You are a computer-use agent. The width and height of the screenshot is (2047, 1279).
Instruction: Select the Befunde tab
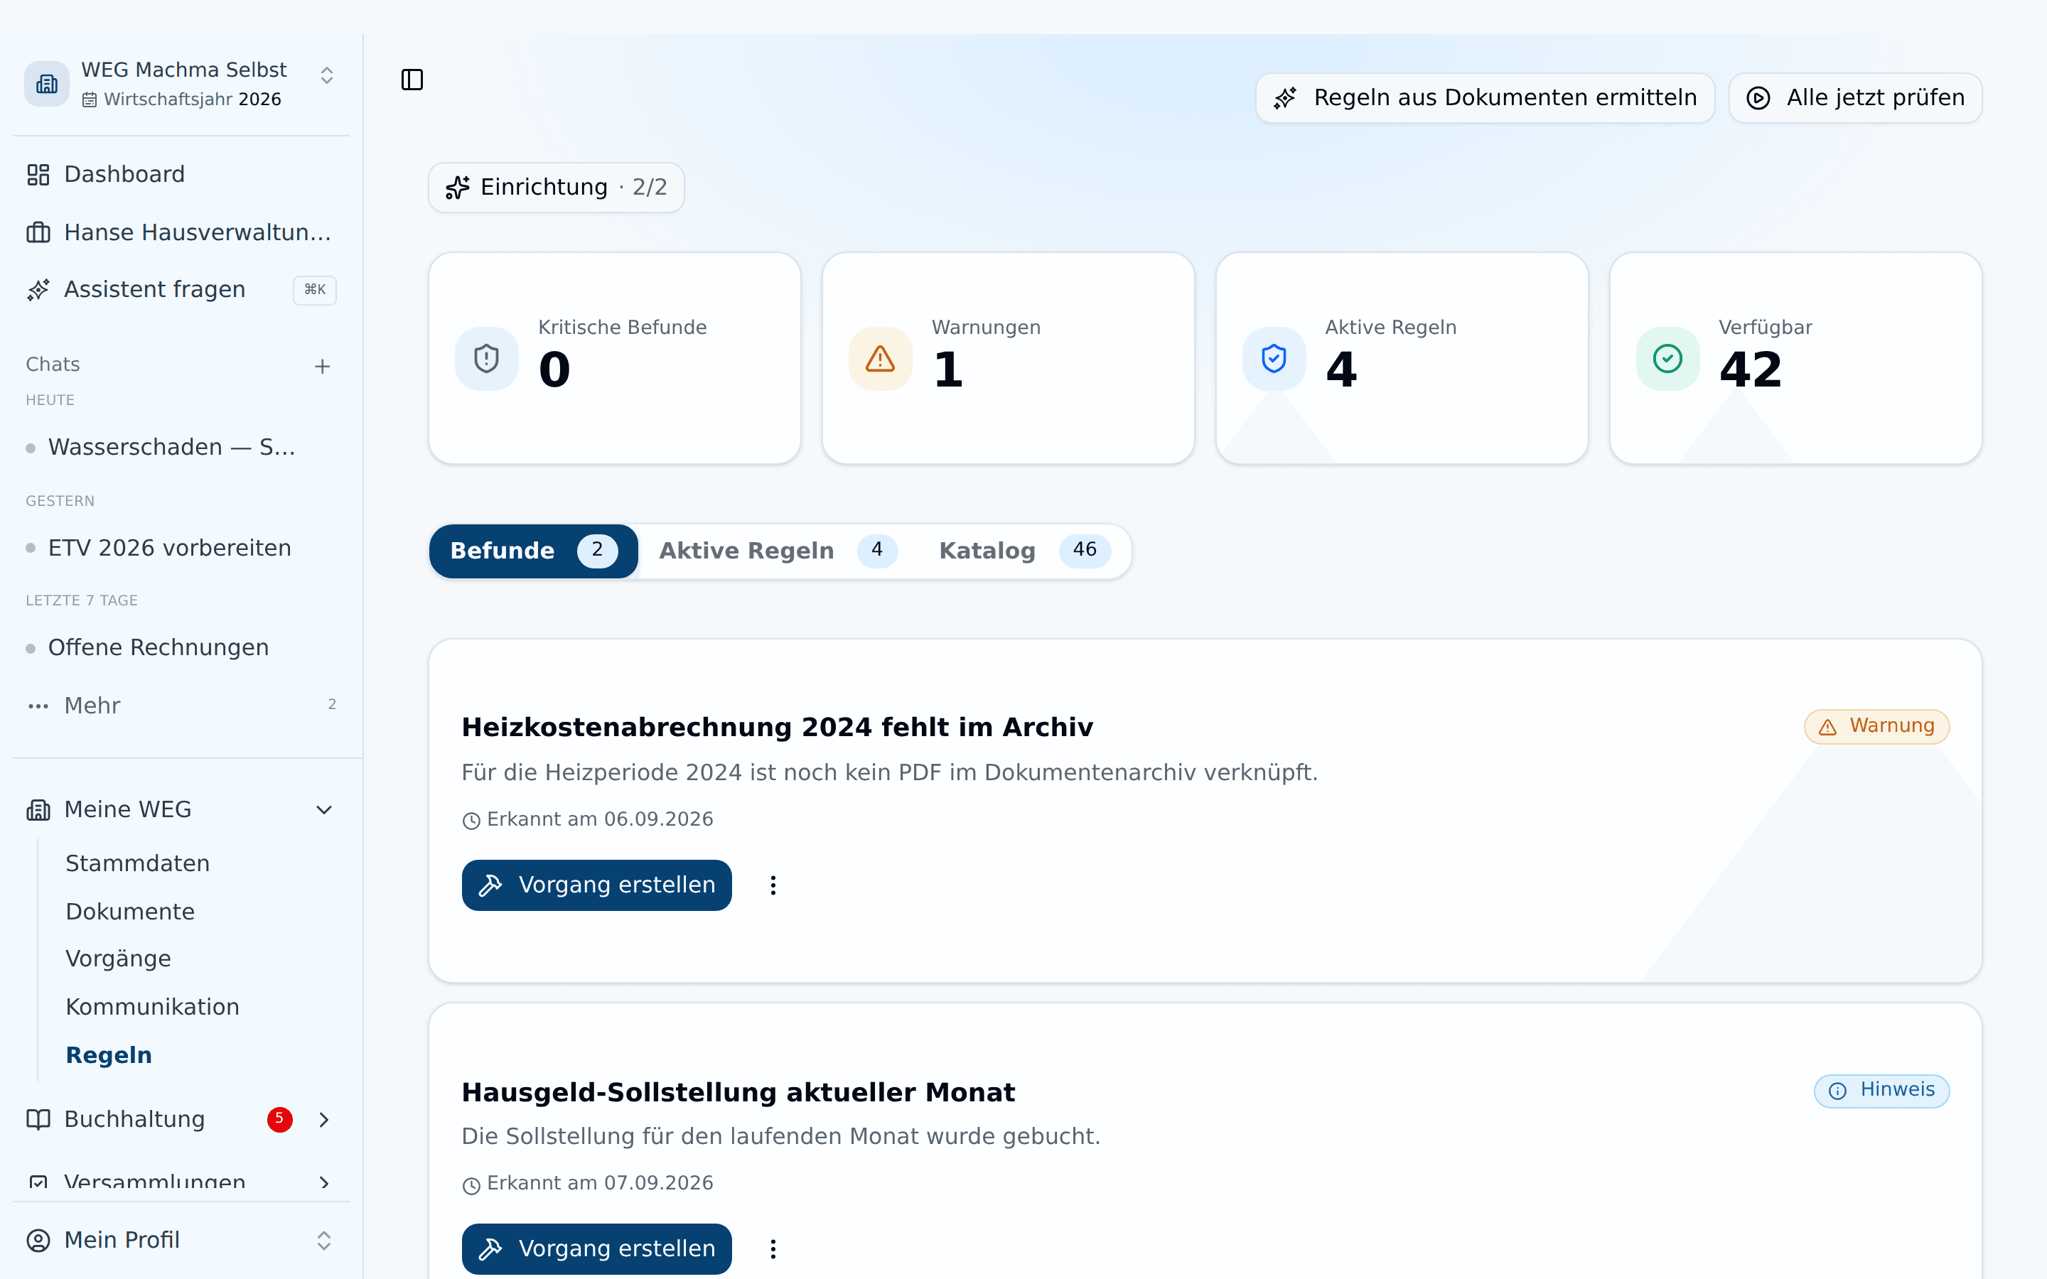[534, 551]
